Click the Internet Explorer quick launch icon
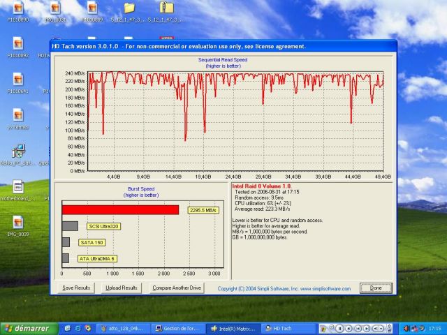This screenshot has width=447, height=335. [78, 329]
